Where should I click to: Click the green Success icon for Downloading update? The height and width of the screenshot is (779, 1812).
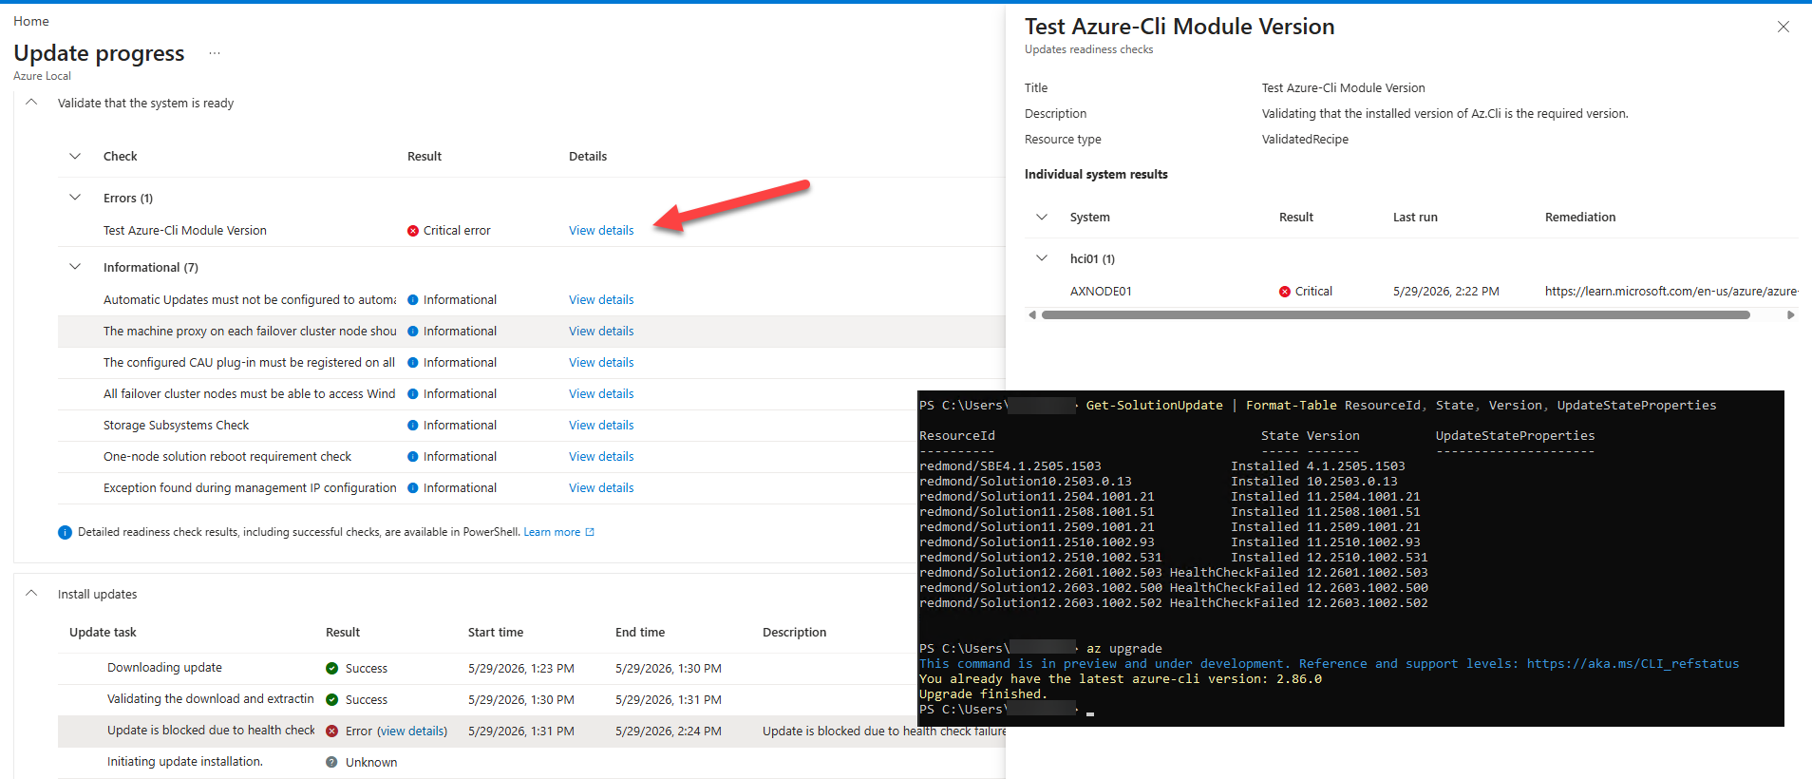(332, 668)
